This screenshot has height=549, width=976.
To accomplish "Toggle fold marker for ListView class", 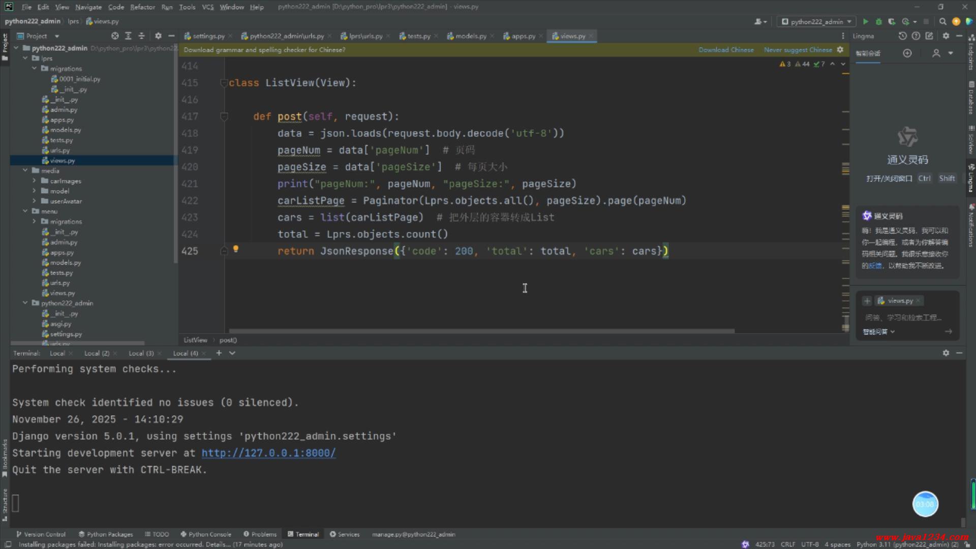I will click(x=223, y=83).
